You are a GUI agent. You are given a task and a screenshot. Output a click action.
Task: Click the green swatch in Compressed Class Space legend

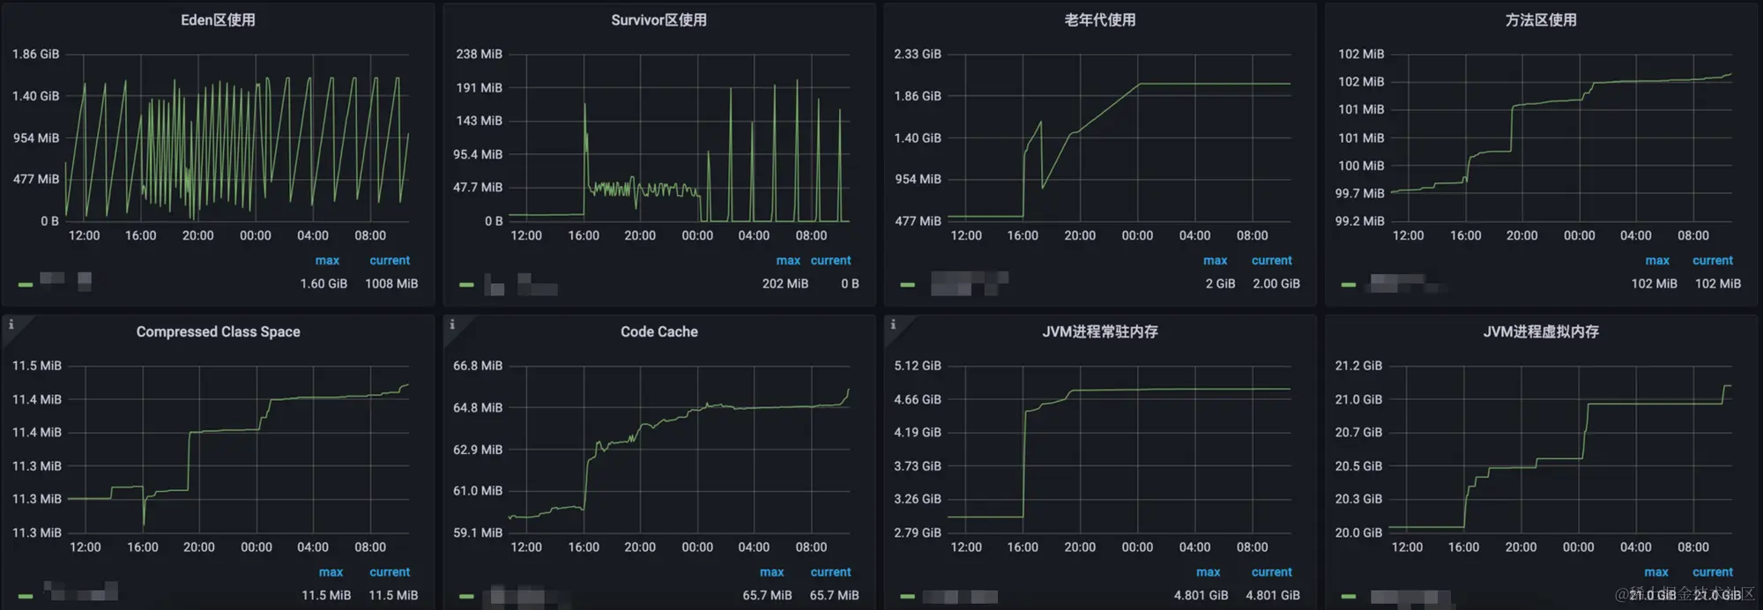coord(26,597)
